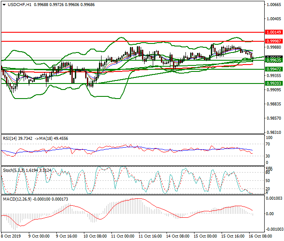284x241 pixels.
Task: Click the 9 Oct 00:00 time axis label
Action: tap(39, 236)
